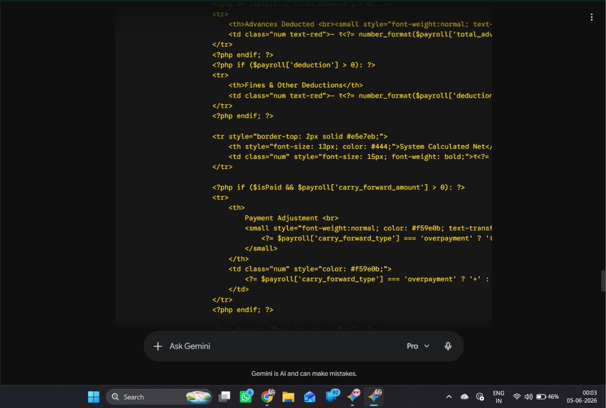This screenshot has width=606, height=408.
Task: Show hidden system tray icons
Action: click(x=449, y=397)
